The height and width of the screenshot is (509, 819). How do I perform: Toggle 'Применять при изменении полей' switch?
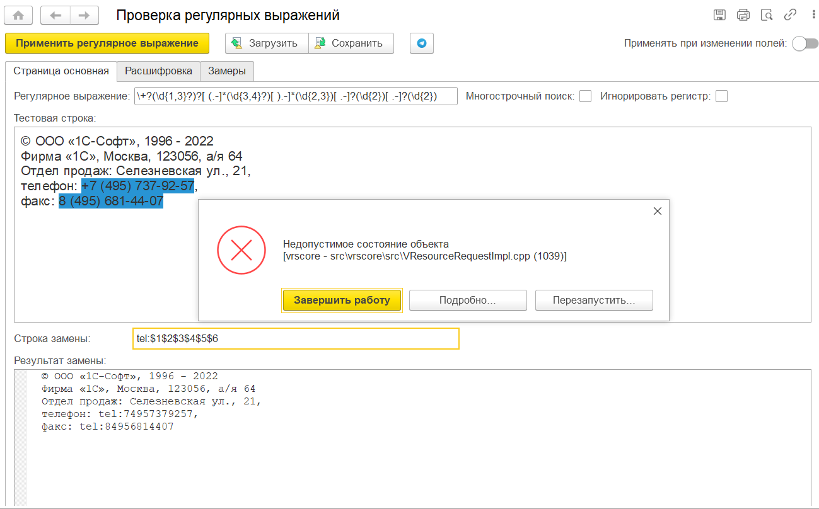click(805, 43)
